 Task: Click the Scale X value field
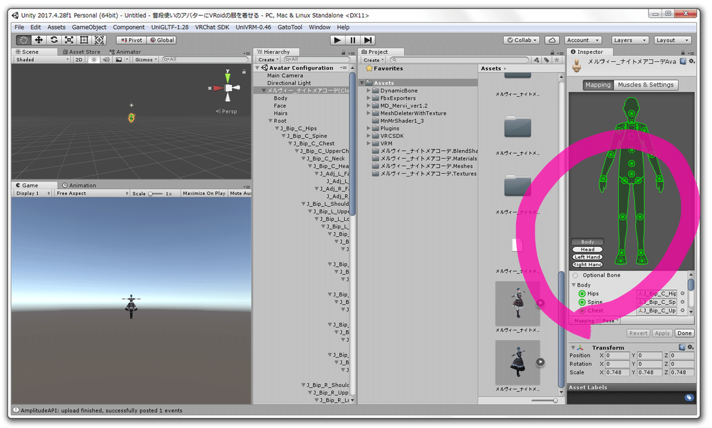pyautogui.click(x=617, y=372)
